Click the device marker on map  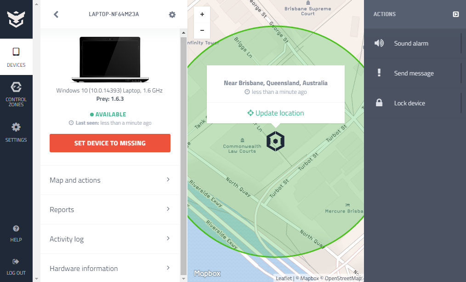[275, 141]
